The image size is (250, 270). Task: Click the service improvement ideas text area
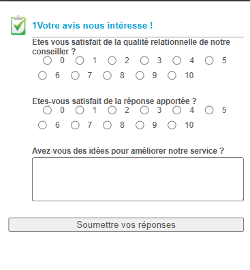pyautogui.click(x=138, y=179)
